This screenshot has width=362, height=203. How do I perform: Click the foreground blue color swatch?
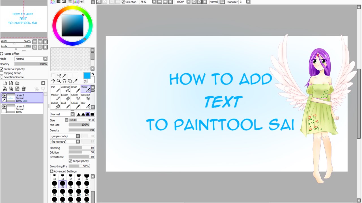tap(87, 76)
